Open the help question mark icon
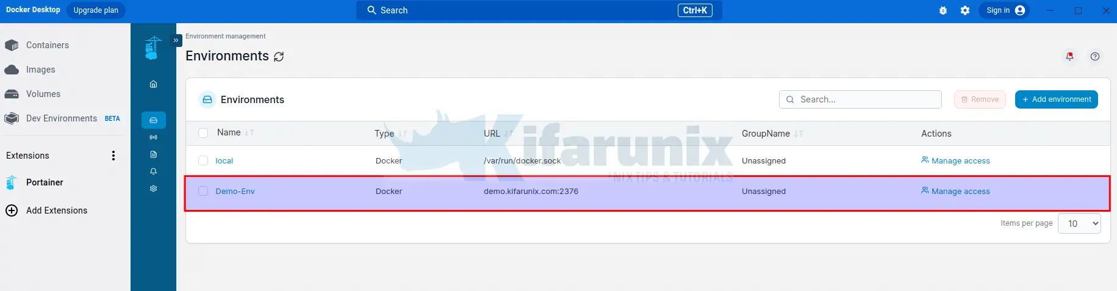 pos(1095,57)
